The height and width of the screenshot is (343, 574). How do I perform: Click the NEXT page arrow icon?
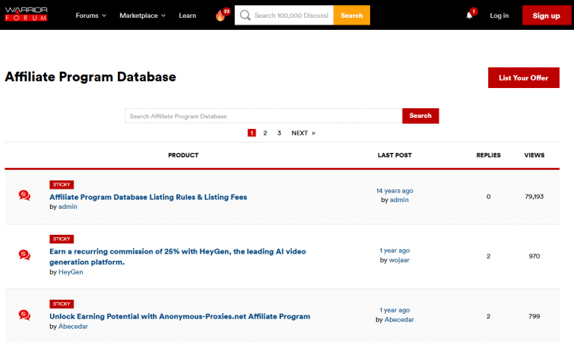click(x=314, y=133)
